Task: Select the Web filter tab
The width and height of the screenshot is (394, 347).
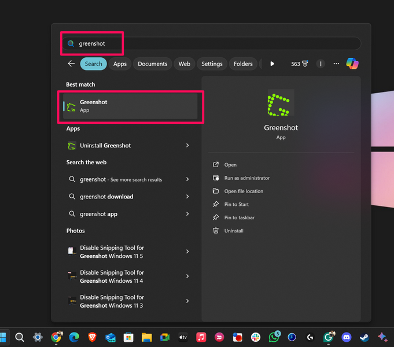Action: click(184, 64)
